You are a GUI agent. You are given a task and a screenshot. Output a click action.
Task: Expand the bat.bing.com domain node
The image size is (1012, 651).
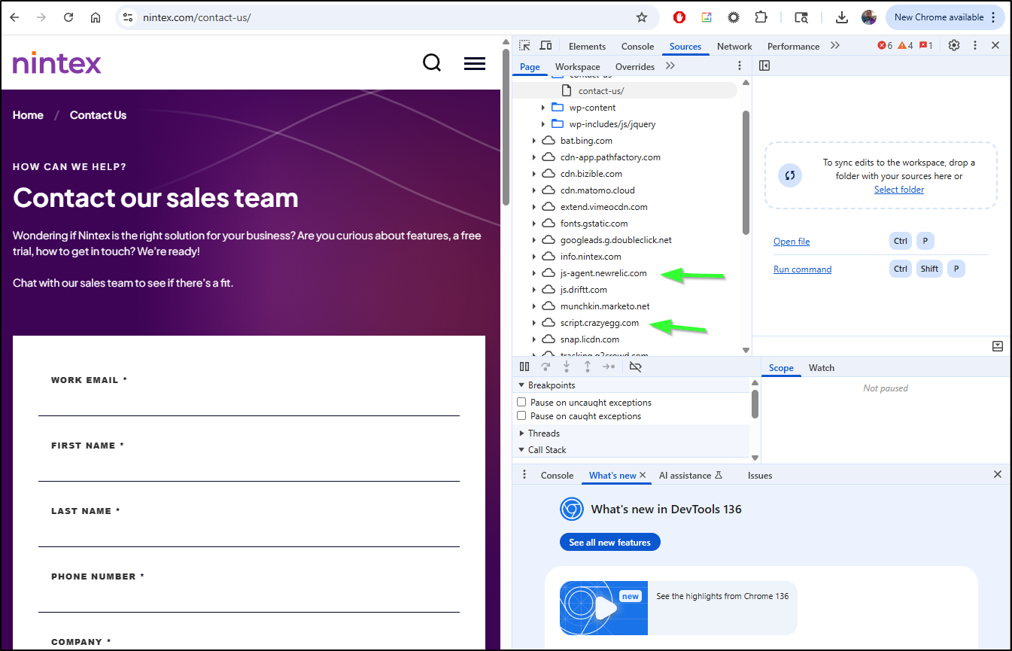534,141
